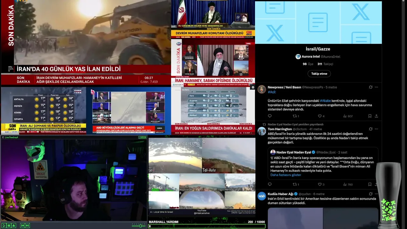The height and width of the screenshot is (229, 407).
Task: Repost the Newpress Yeni Basın post
Action: [296, 116]
